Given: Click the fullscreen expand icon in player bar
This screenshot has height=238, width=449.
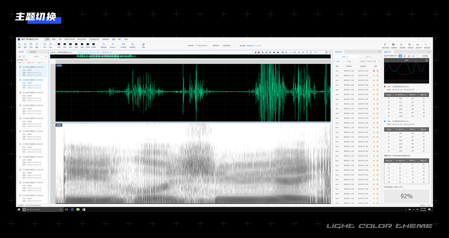Looking at the screenshot, I should pos(311,52).
